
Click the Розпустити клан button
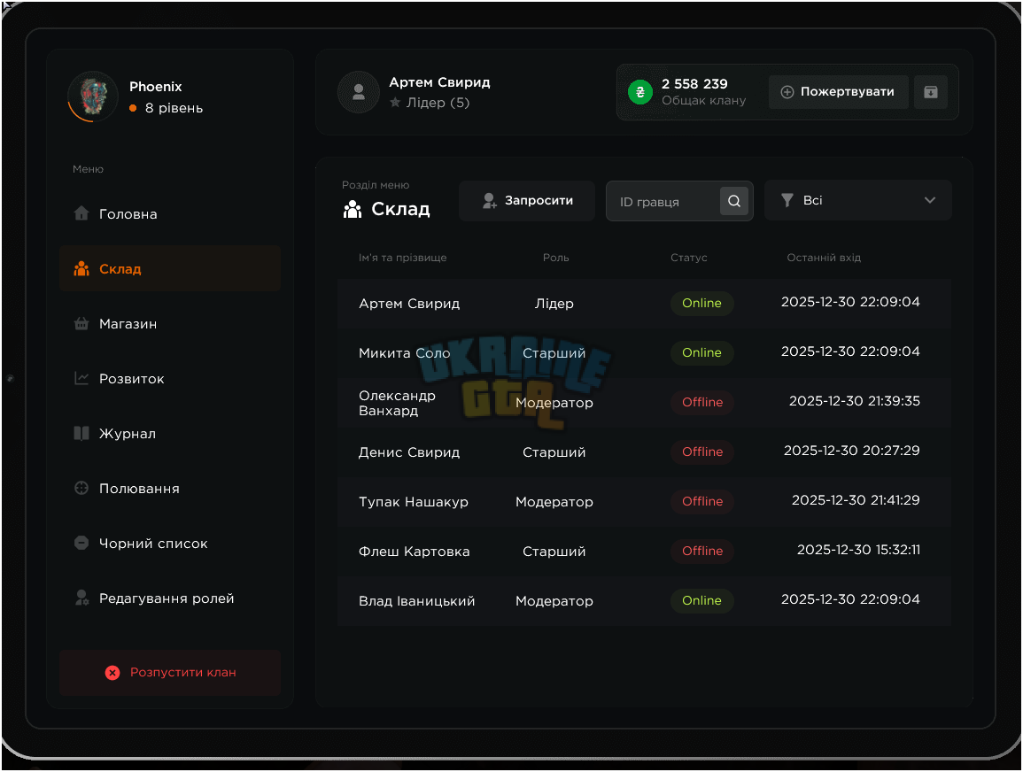(170, 672)
